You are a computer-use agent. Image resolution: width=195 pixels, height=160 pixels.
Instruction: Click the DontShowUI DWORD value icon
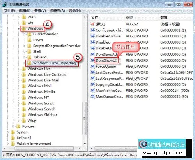pyautogui.click(x=93, y=60)
